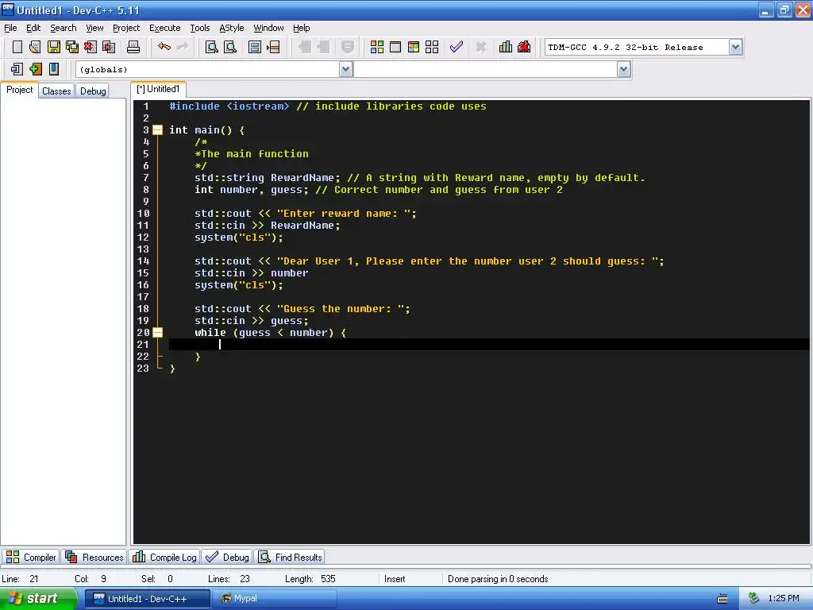Click the Rebuild All icon
Screen dimensions: 813x610
[x=432, y=47]
